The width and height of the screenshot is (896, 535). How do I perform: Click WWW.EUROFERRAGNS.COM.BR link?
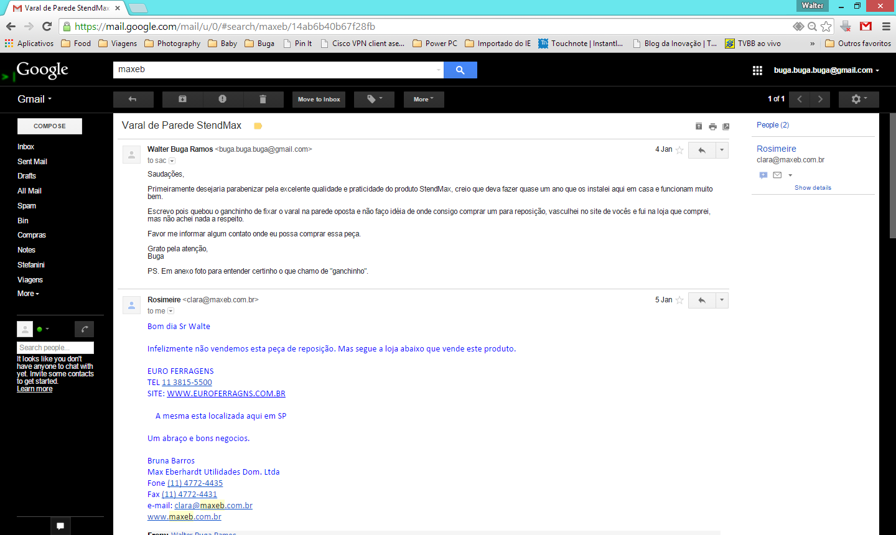click(226, 394)
